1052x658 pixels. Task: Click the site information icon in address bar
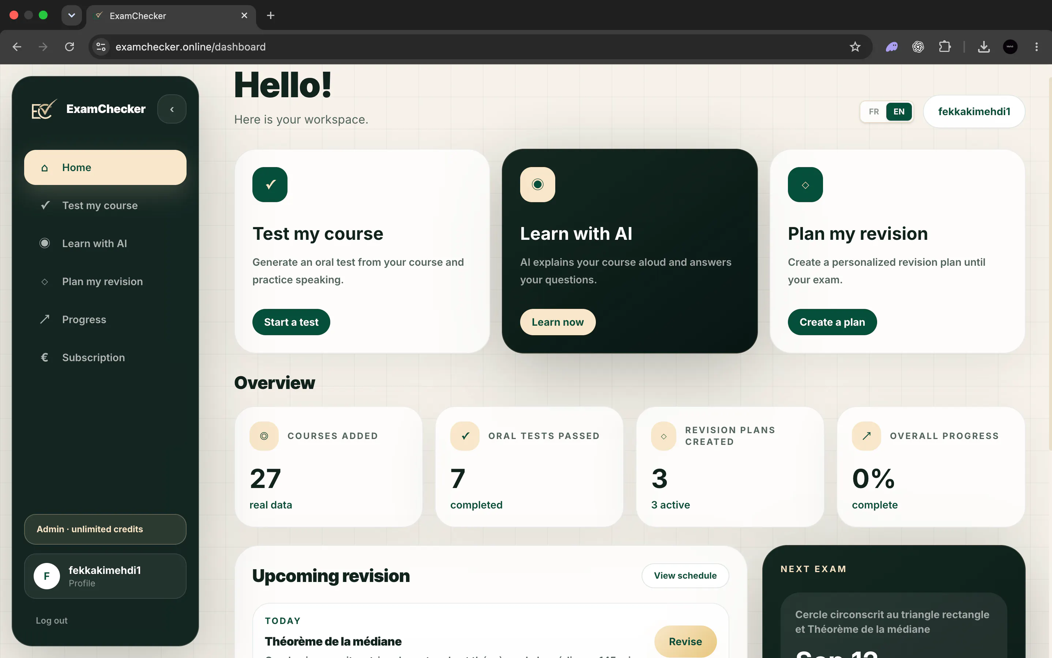[101, 46]
